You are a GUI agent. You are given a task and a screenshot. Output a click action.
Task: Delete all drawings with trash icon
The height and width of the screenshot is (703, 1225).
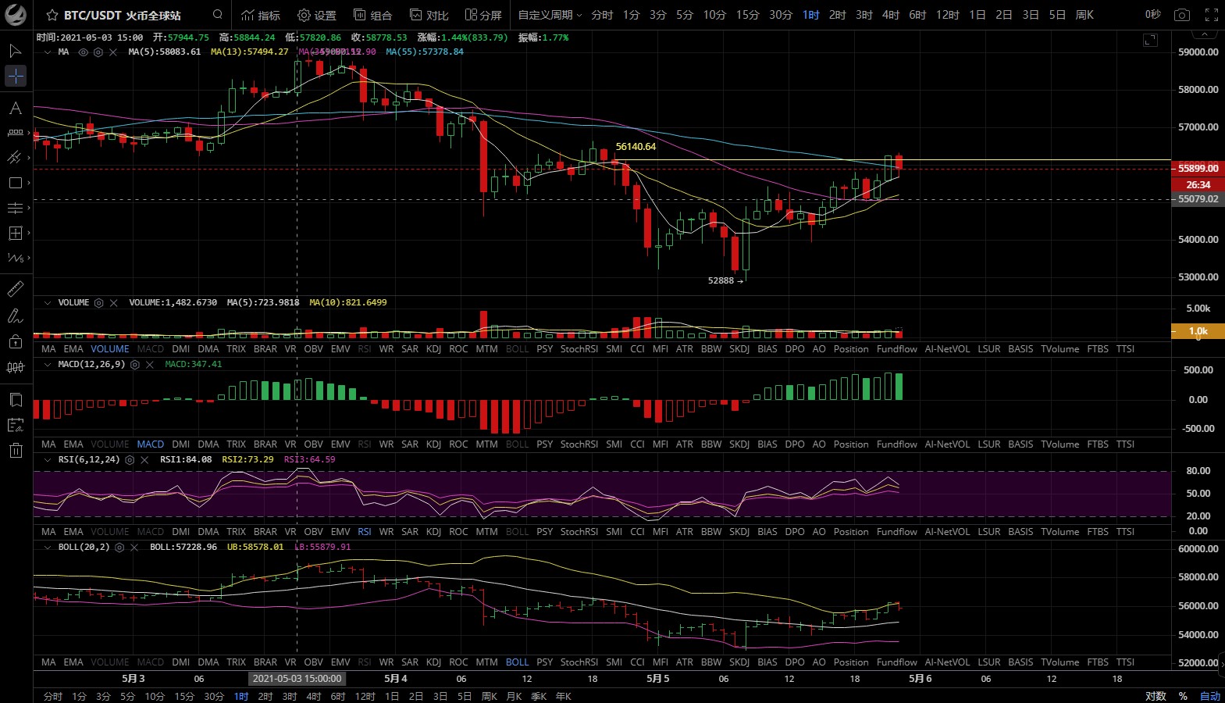[x=15, y=450]
